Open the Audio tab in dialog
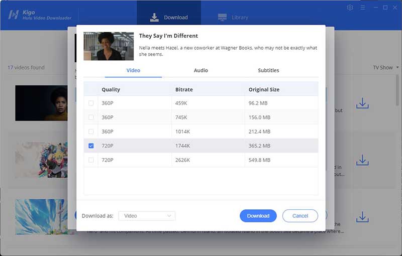Image resolution: width=402 pixels, height=256 pixels. click(x=200, y=70)
